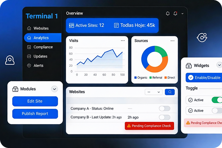Click the Widgets lock icon
222x148 pixels.
point(188,65)
